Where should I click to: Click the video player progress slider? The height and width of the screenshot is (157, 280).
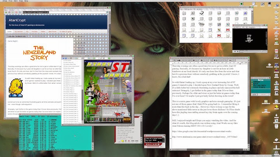click(253, 52)
